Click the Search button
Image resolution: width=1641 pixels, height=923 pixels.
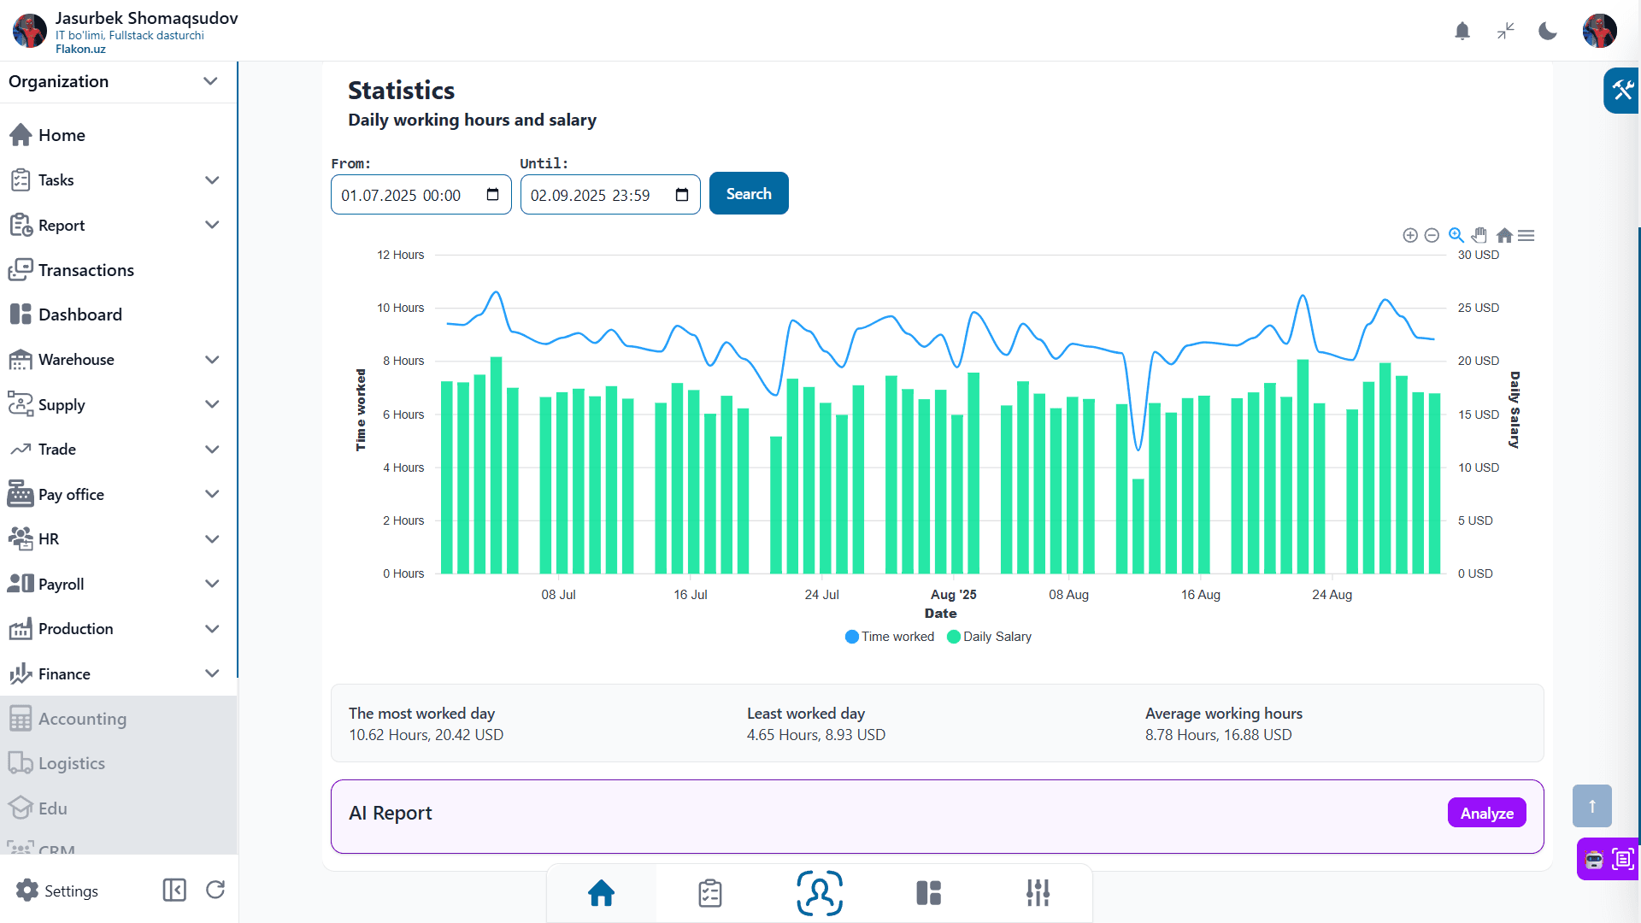749,194
